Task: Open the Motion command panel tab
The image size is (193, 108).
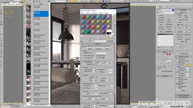Action: click(166, 7)
